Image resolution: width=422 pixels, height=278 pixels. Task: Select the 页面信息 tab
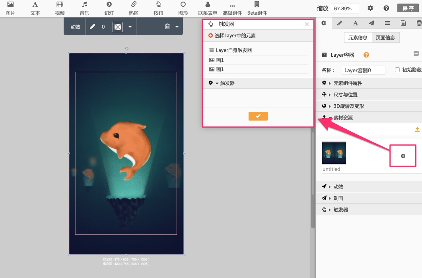click(385, 38)
